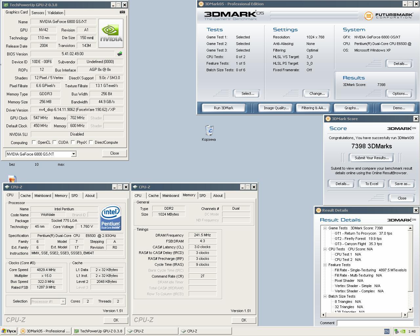Open the Cache tab in CPU-Z CPU window
Screen dimensions: 420x336
click(25, 196)
